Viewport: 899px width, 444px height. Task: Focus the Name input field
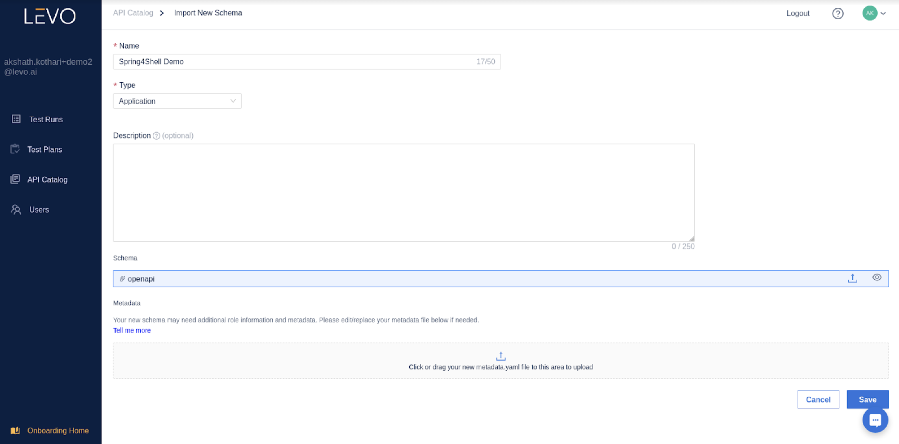point(307,62)
